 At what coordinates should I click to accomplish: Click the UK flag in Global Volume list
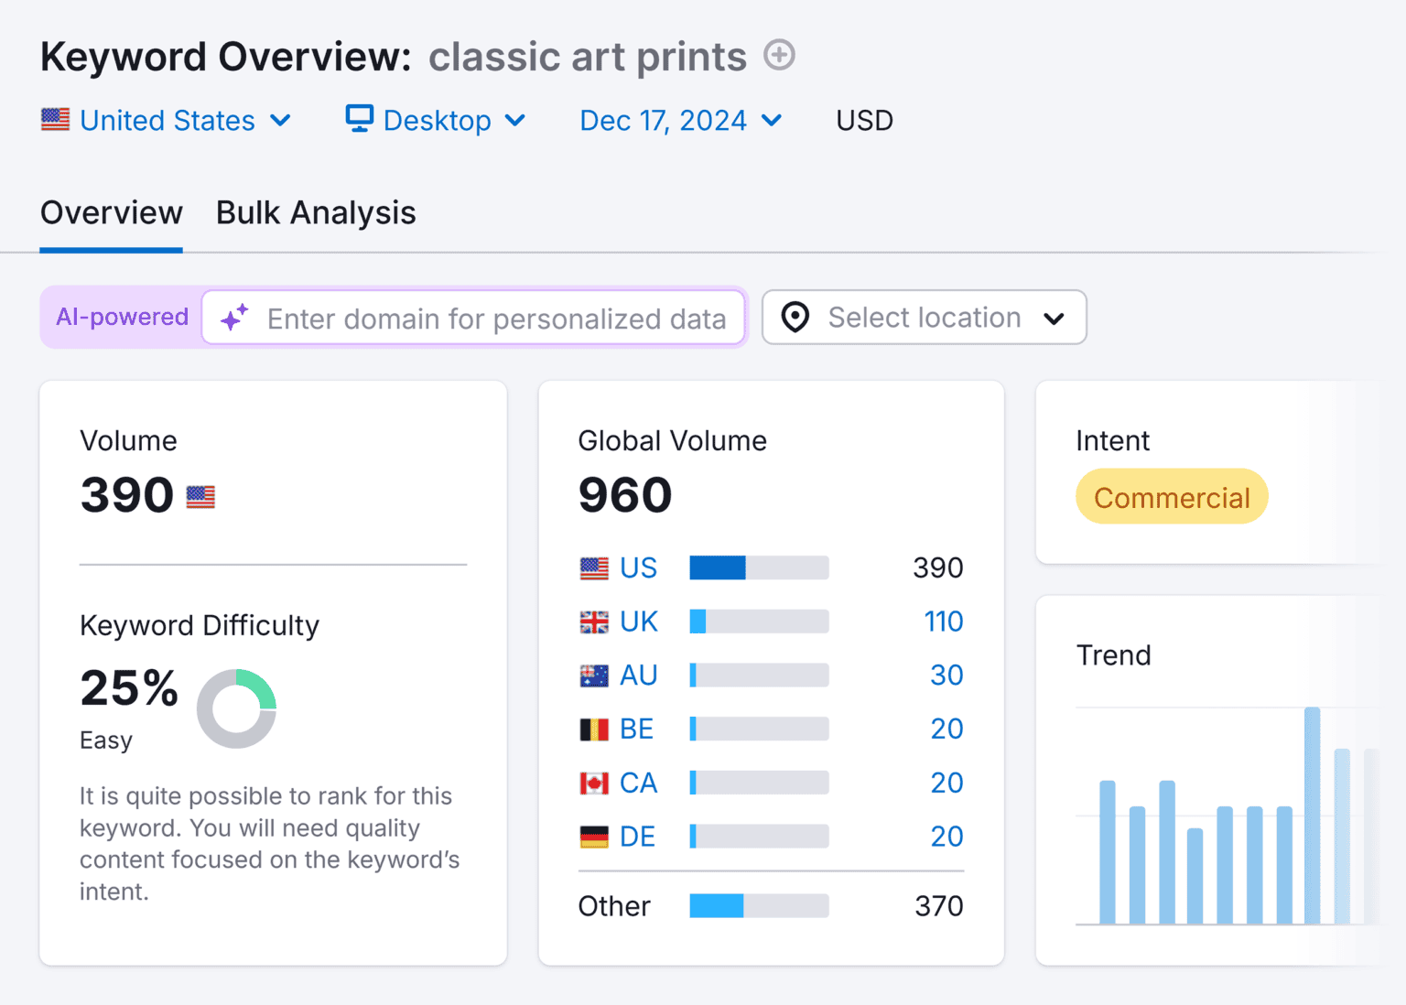pos(593,621)
